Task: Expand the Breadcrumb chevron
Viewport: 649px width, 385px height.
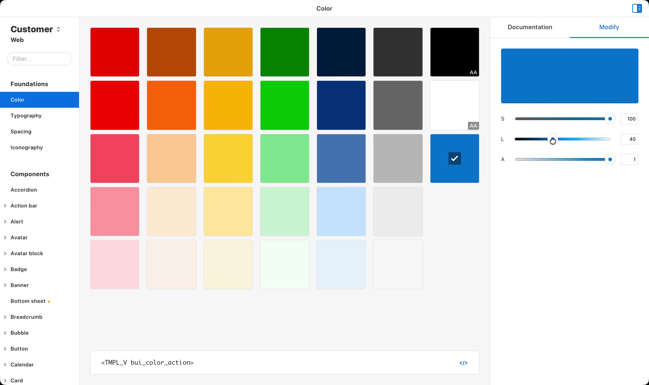Action: coord(5,317)
